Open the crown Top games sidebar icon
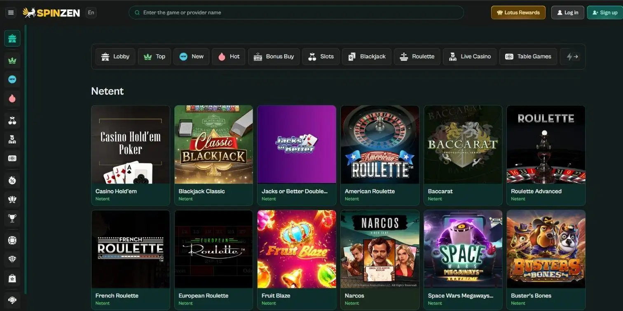The image size is (623, 311). (12, 61)
